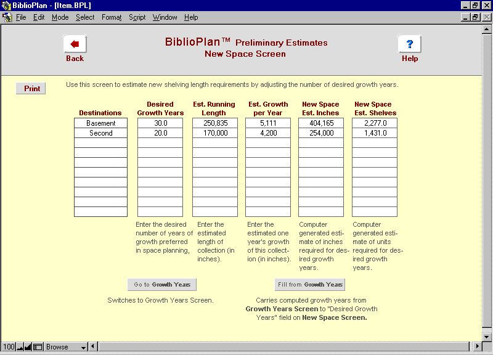Click the 170,000 Est. Running Length field
Screen dimensions: 493x355
click(215, 133)
